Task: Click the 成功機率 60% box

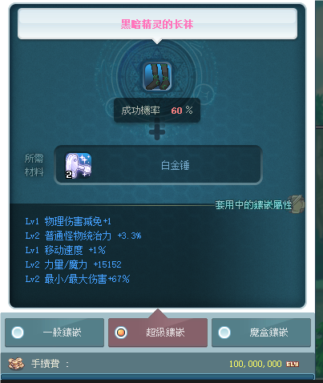Action: tap(157, 111)
